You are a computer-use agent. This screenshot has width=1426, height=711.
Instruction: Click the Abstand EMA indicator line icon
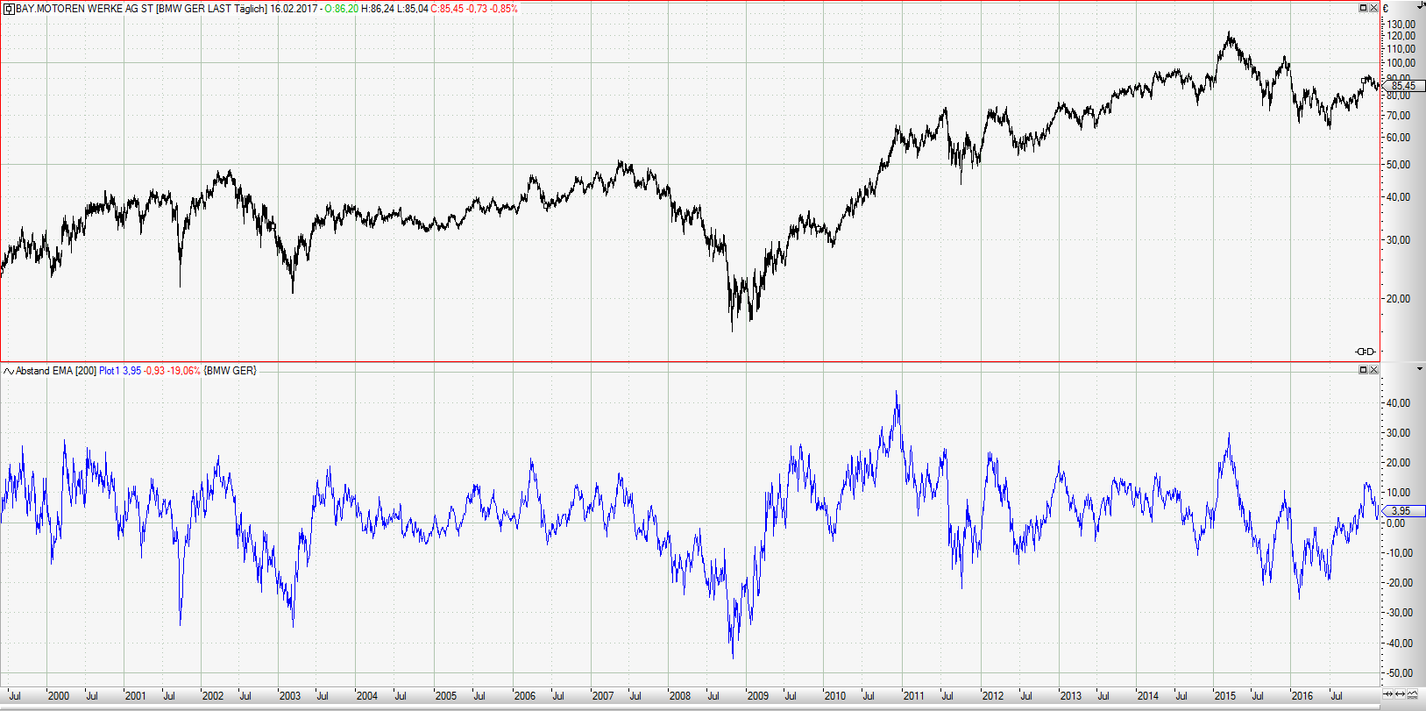(9, 371)
